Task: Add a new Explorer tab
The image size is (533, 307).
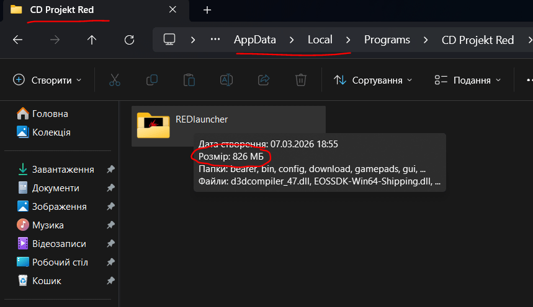Action: [207, 10]
